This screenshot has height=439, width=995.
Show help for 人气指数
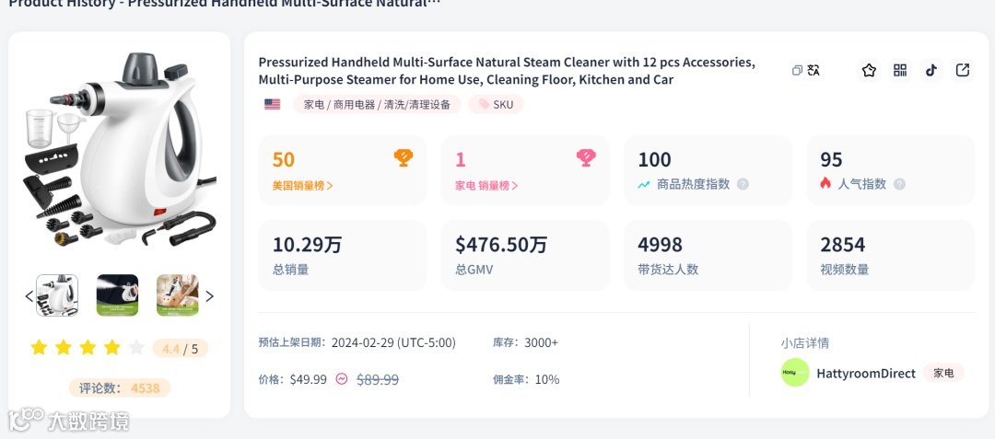click(899, 184)
